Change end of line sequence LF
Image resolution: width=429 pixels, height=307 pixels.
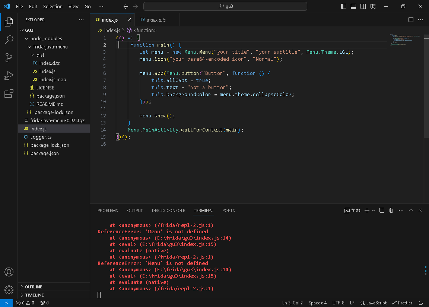pyautogui.click(x=352, y=303)
